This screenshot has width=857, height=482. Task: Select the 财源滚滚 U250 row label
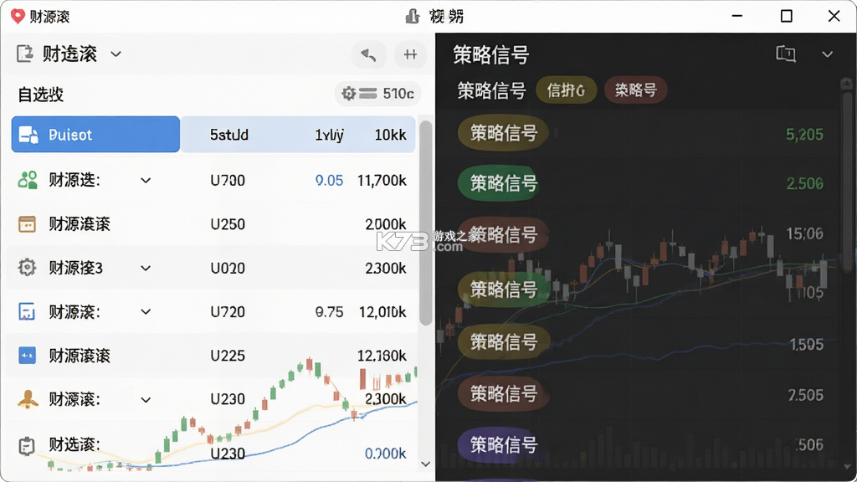80,224
